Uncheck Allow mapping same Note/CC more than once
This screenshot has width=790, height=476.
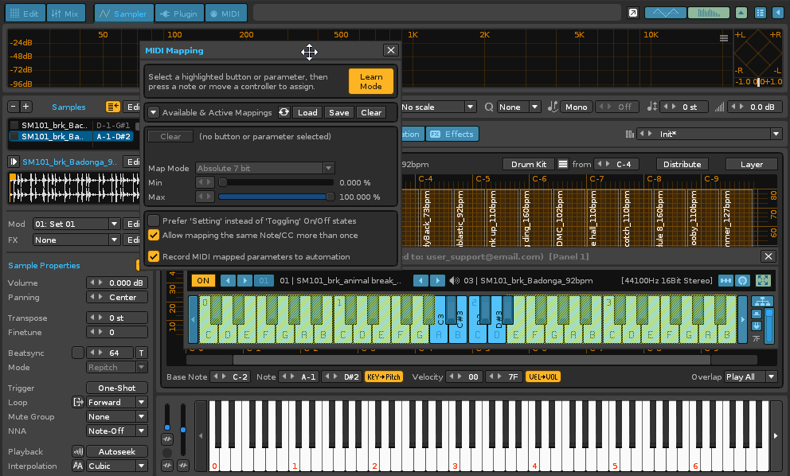pyautogui.click(x=154, y=235)
